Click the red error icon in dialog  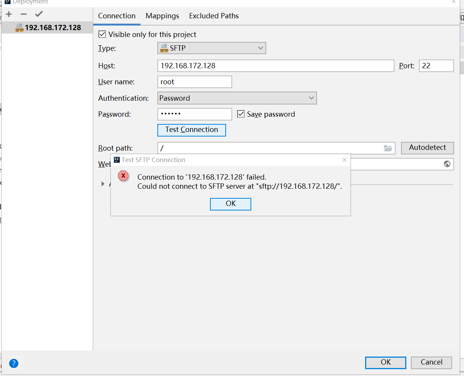click(123, 176)
